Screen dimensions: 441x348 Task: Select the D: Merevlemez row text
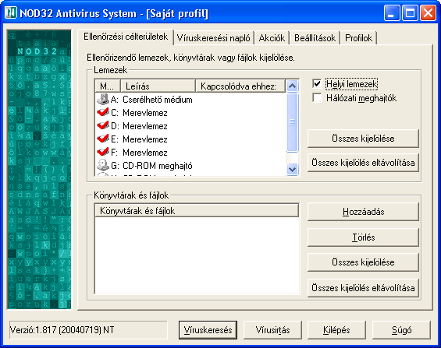pos(139,126)
